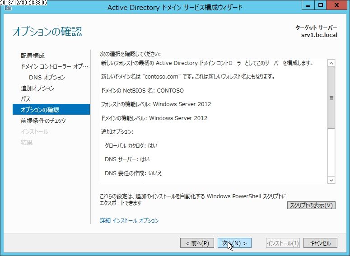
Task: Click DNS サーバー: はい line
Action: pyautogui.click(x=127, y=159)
